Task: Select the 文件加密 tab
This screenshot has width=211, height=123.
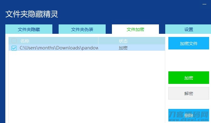Action: point(135,29)
